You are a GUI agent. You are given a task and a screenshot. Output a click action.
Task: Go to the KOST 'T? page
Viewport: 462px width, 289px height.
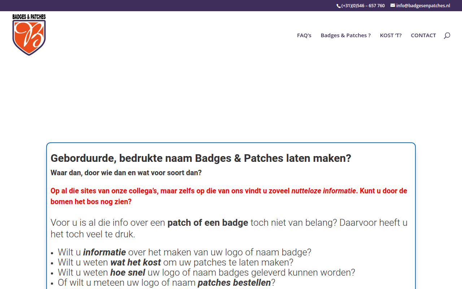click(391, 35)
